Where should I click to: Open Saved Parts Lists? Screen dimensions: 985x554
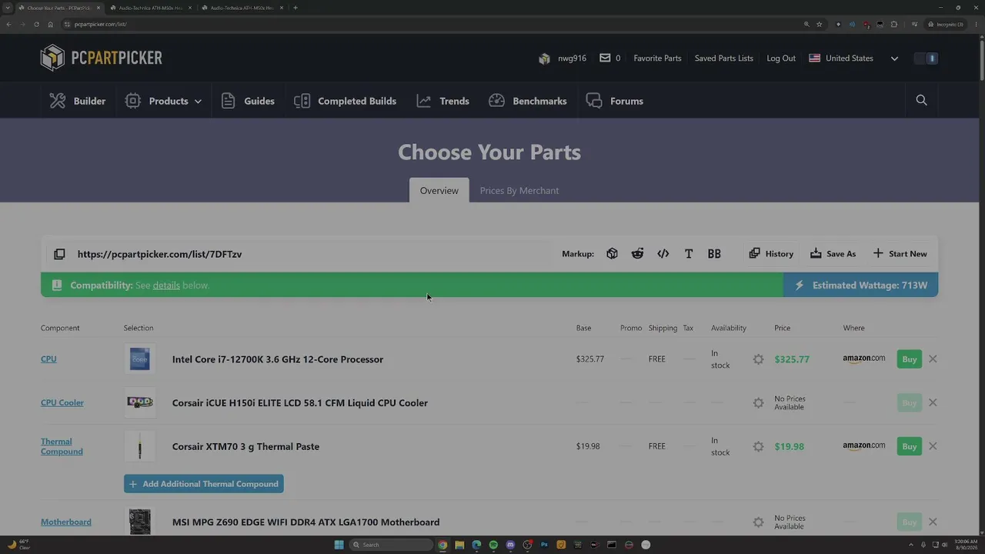pos(724,58)
